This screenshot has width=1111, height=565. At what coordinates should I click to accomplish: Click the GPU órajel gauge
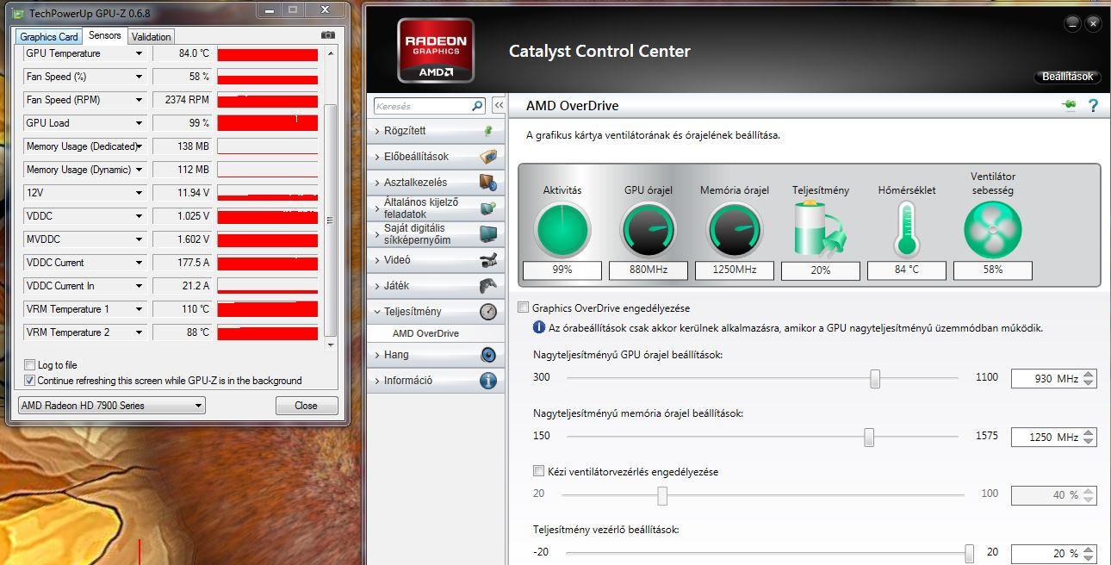tap(649, 230)
